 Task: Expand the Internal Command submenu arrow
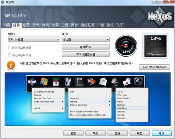click(109, 105)
